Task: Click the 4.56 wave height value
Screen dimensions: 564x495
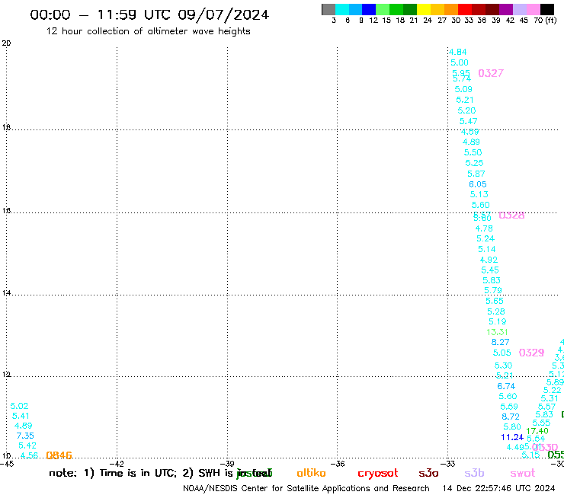Action: (29, 455)
